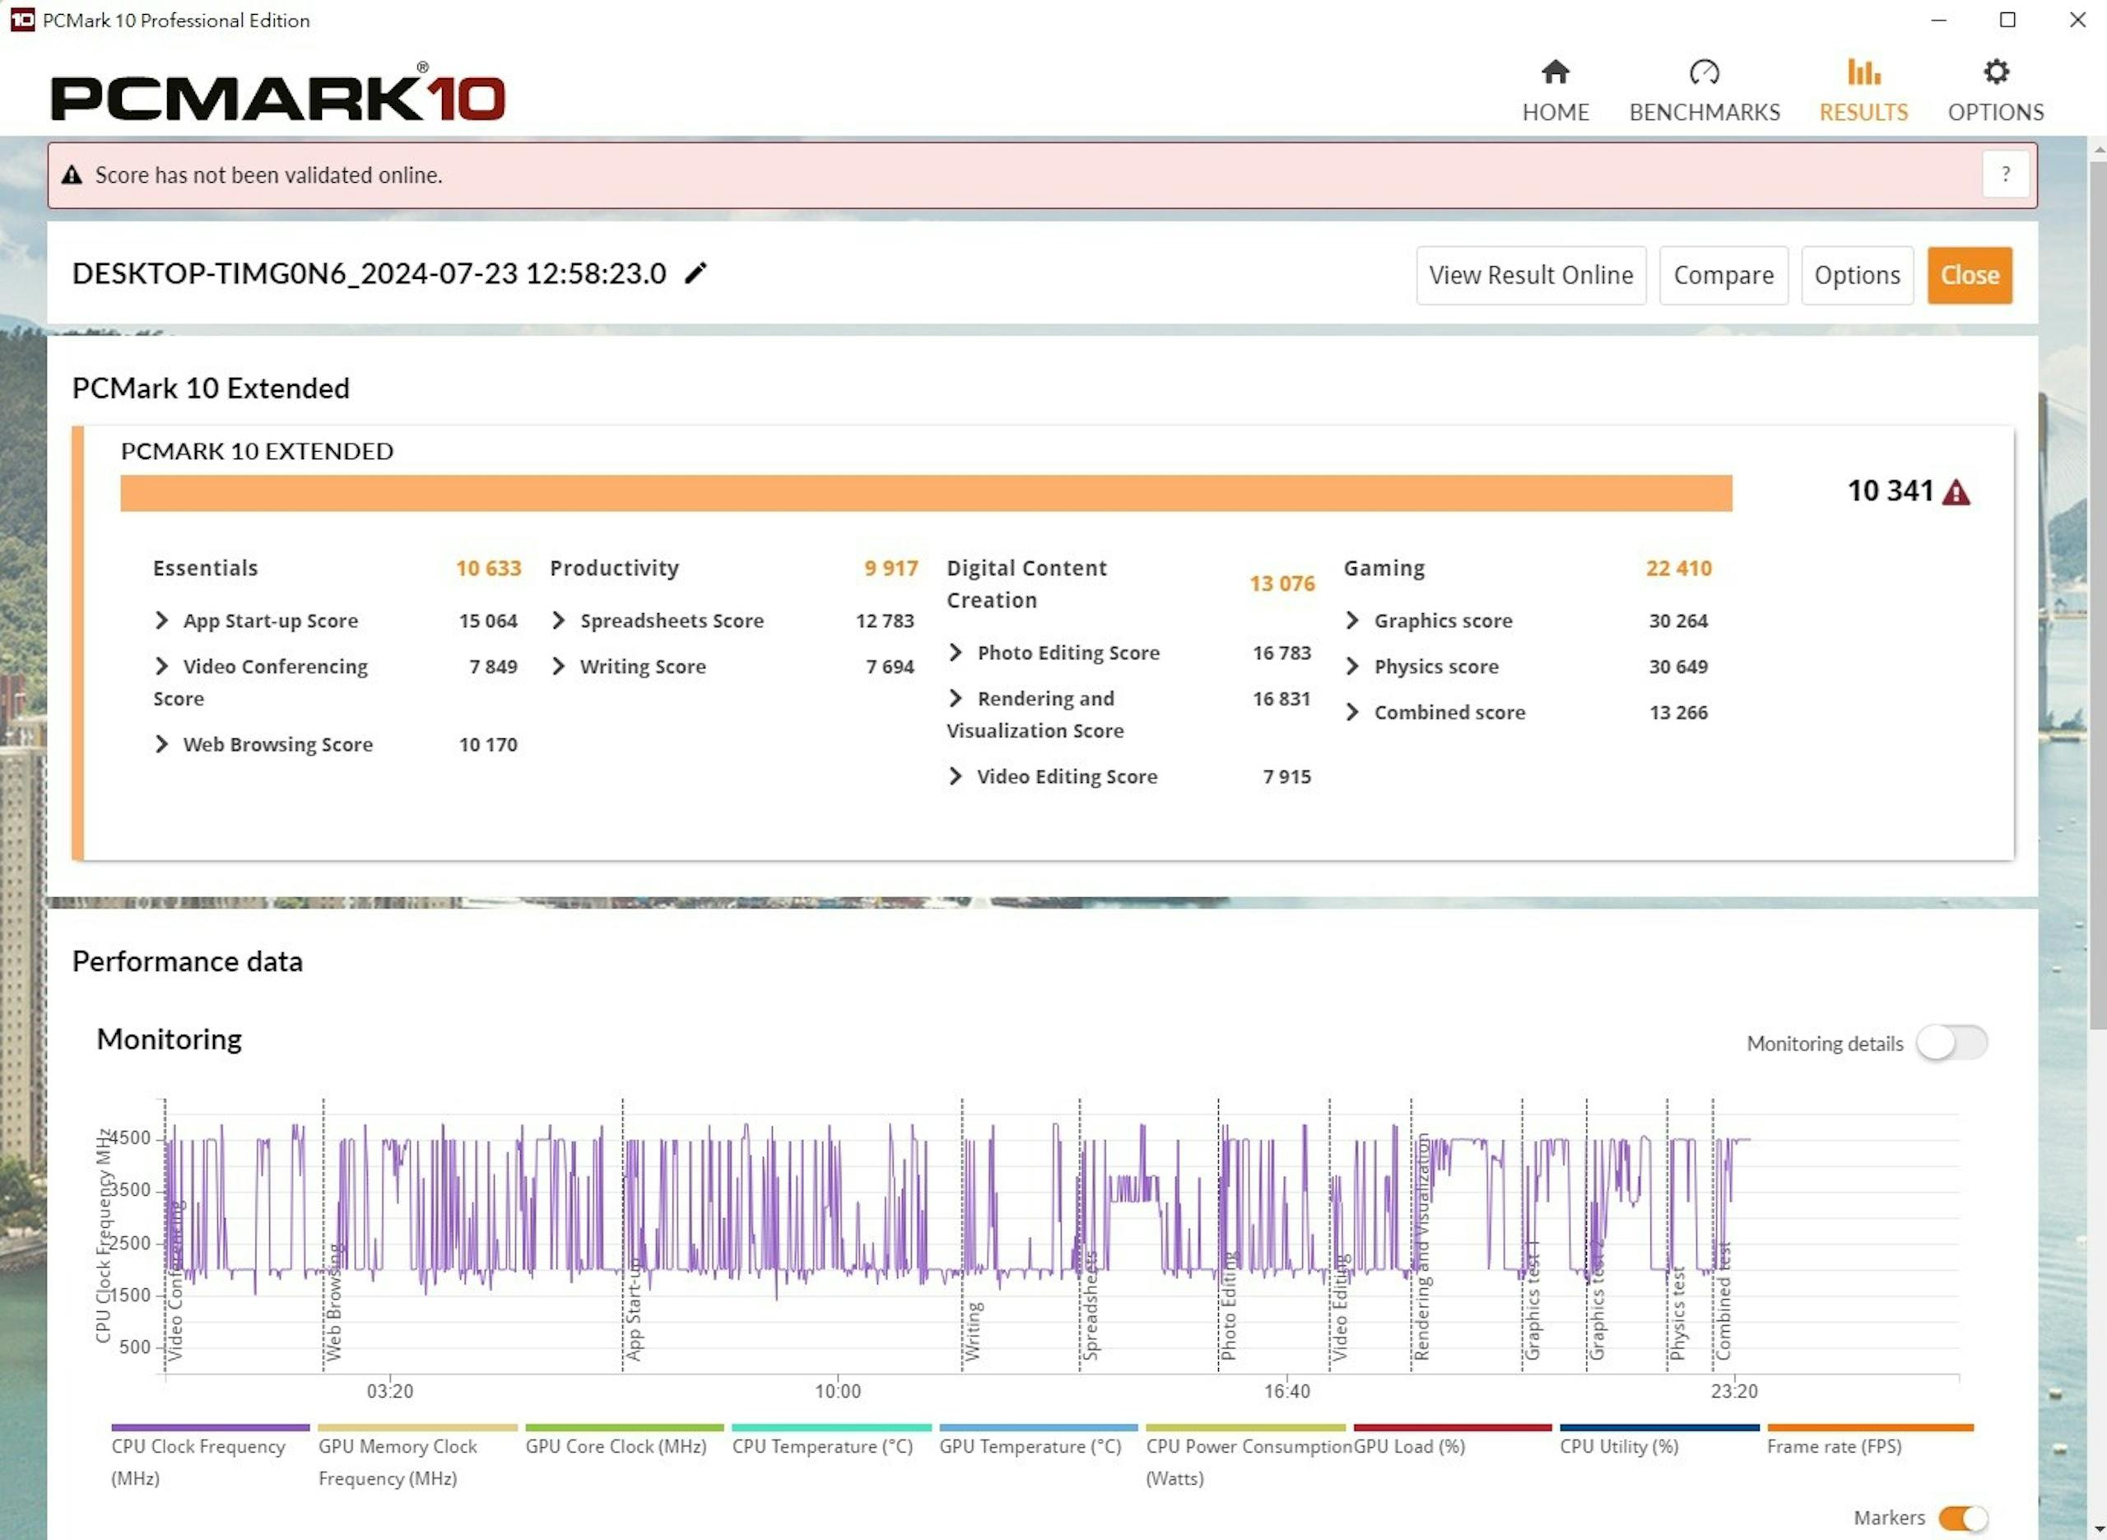Click the vertical scrollbar thumb

click(2098, 595)
